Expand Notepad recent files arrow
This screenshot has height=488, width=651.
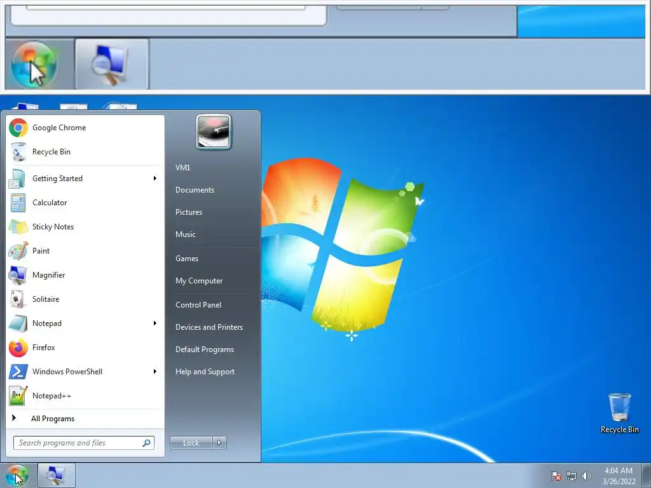click(155, 323)
